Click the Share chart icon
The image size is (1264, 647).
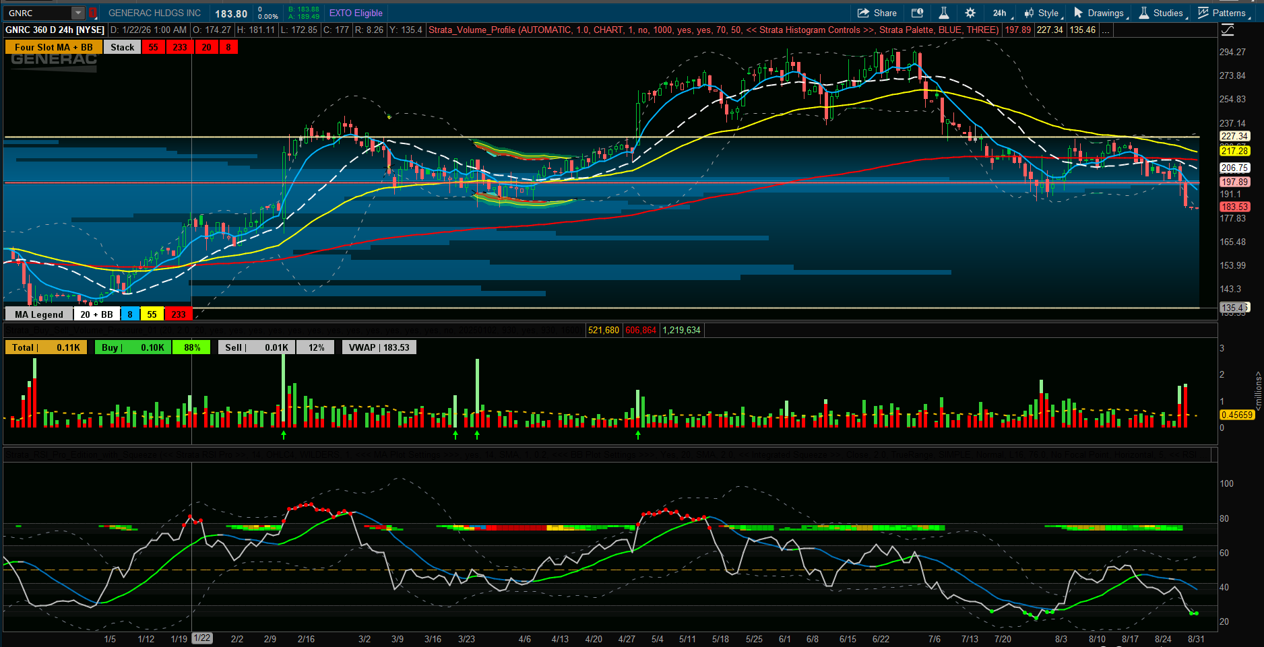click(x=877, y=13)
